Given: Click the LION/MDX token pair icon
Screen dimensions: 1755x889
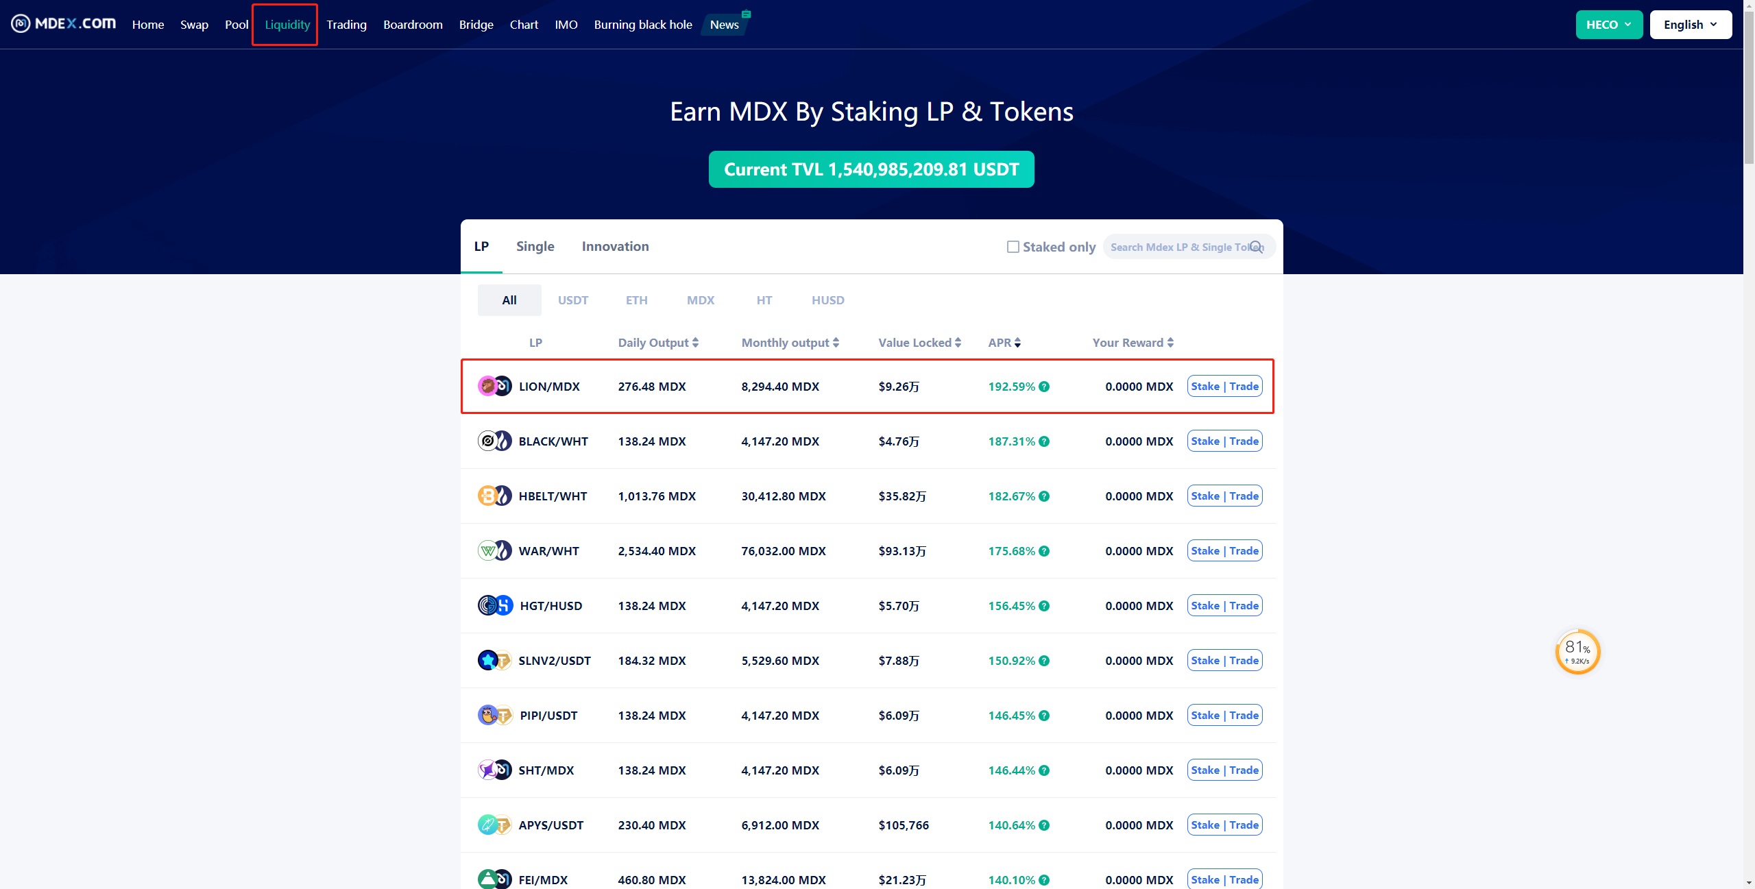Looking at the screenshot, I should (x=495, y=386).
